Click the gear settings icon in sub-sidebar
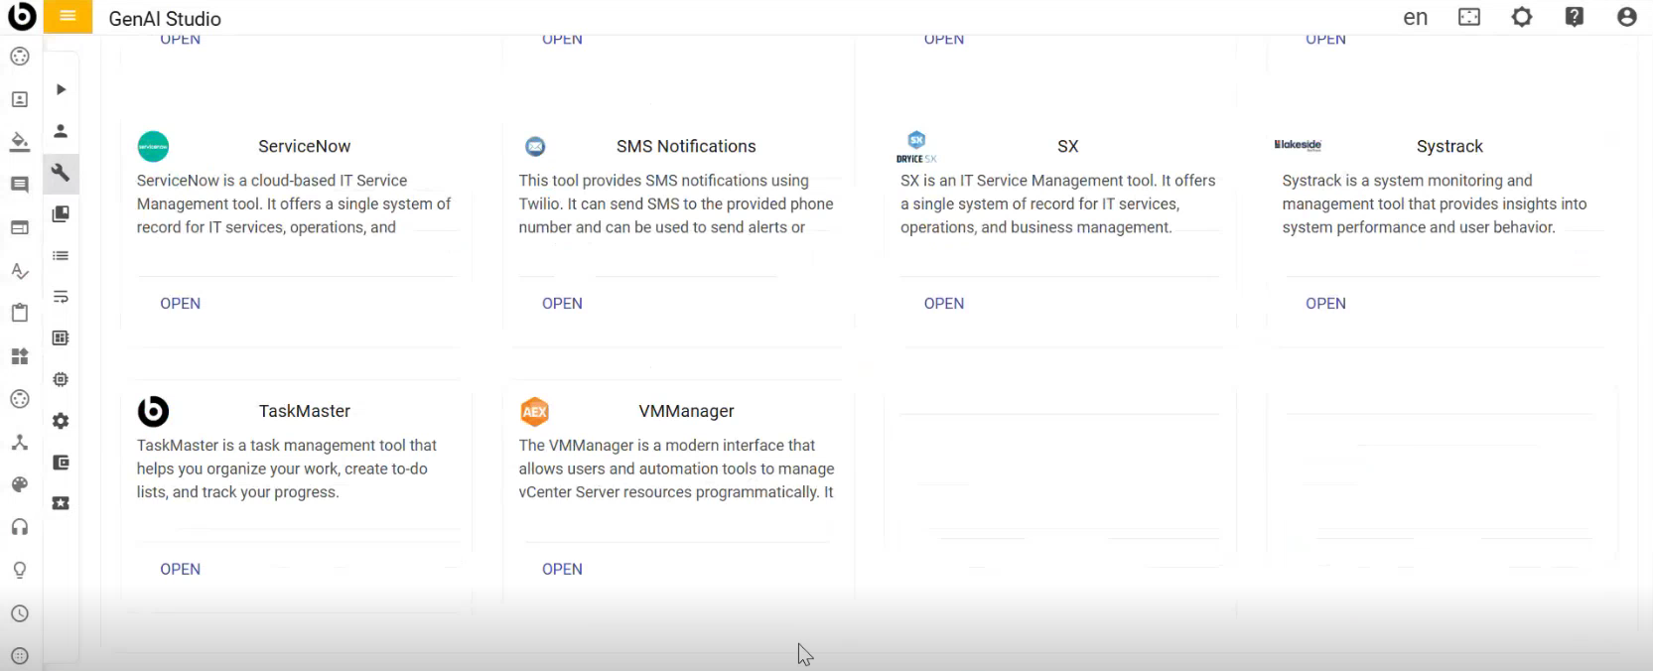 tap(61, 421)
